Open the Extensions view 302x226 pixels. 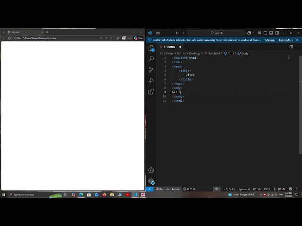151,91
